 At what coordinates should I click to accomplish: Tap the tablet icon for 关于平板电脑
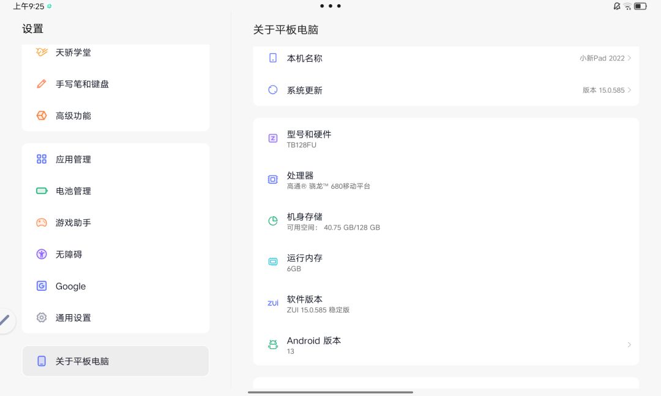point(42,361)
